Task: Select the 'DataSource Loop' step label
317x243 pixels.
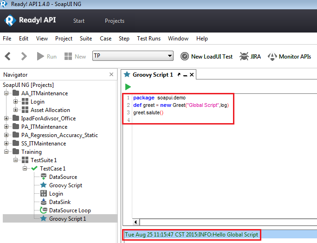Action: coord(70,210)
